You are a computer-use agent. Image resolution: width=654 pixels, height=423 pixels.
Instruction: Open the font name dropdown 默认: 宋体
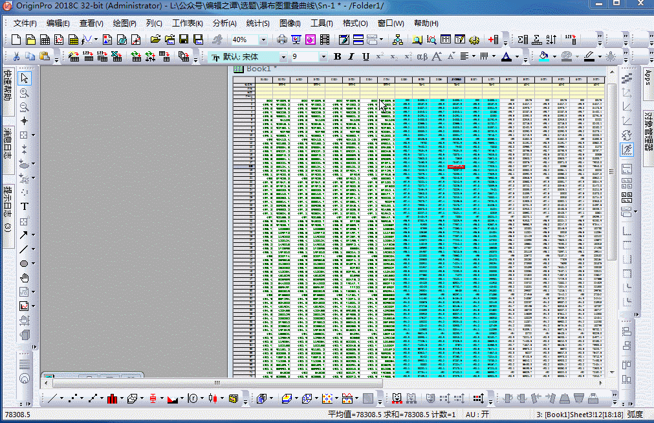[282, 57]
